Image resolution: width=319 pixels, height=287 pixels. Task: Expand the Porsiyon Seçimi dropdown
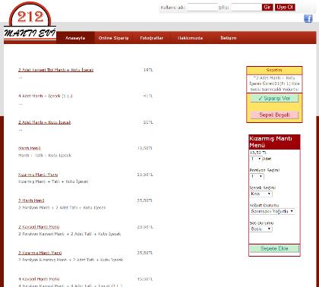click(x=257, y=176)
